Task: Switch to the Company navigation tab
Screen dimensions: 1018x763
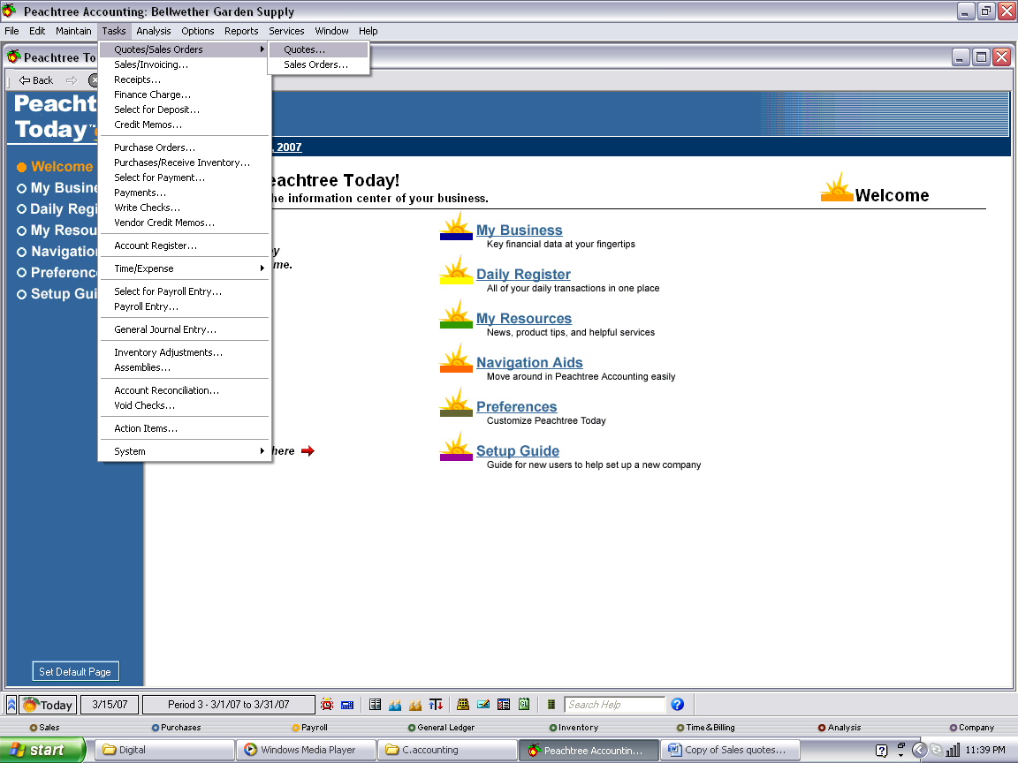Action: (x=972, y=728)
